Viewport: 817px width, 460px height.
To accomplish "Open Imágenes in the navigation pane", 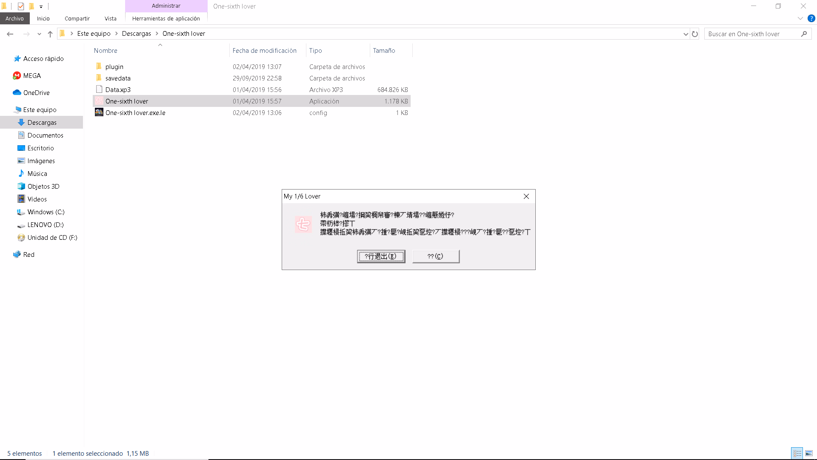I will (x=41, y=161).
